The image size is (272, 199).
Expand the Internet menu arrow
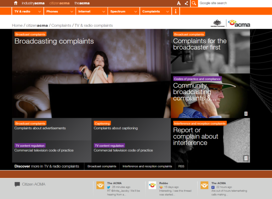pyautogui.click(x=103, y=12)
